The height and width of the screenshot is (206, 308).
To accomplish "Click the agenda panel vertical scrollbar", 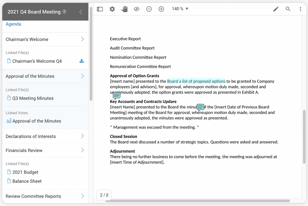I will pos(91,54).
